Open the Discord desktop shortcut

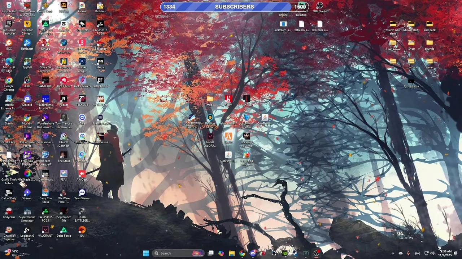click(x=27, y=101)
